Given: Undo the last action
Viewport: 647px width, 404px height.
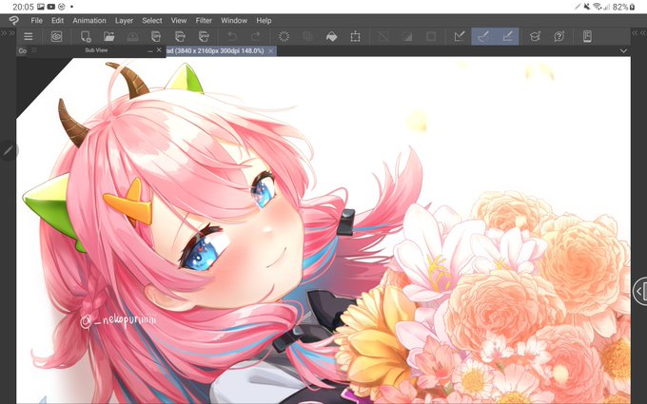Looking at the screenshot, I should click(232, 37).
